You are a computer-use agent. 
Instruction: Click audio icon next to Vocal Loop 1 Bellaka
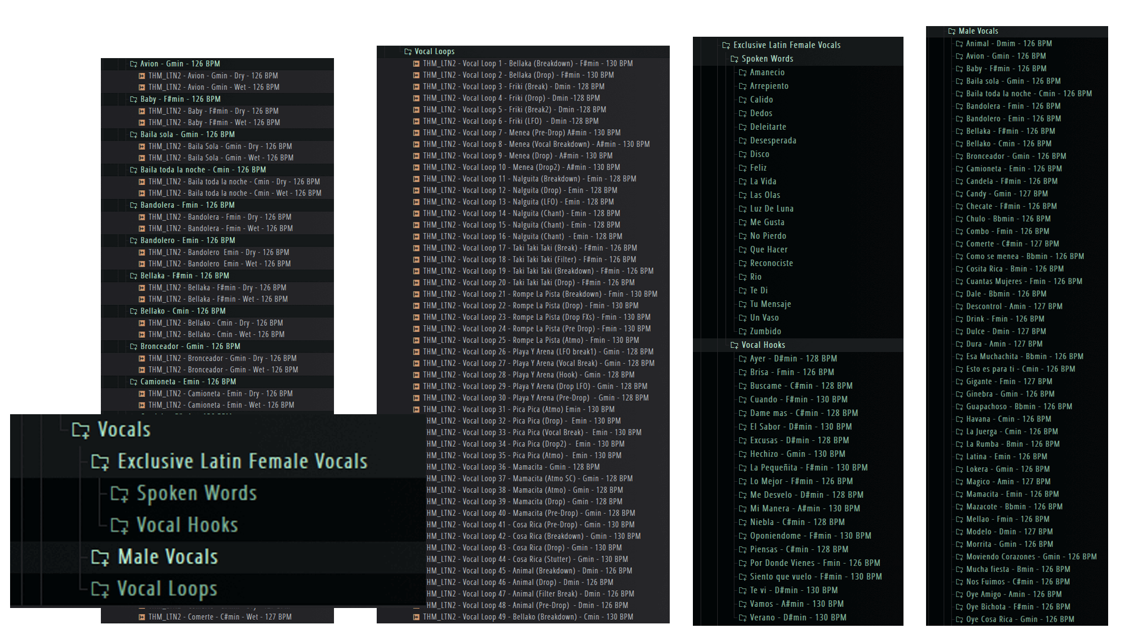point(416,63)
